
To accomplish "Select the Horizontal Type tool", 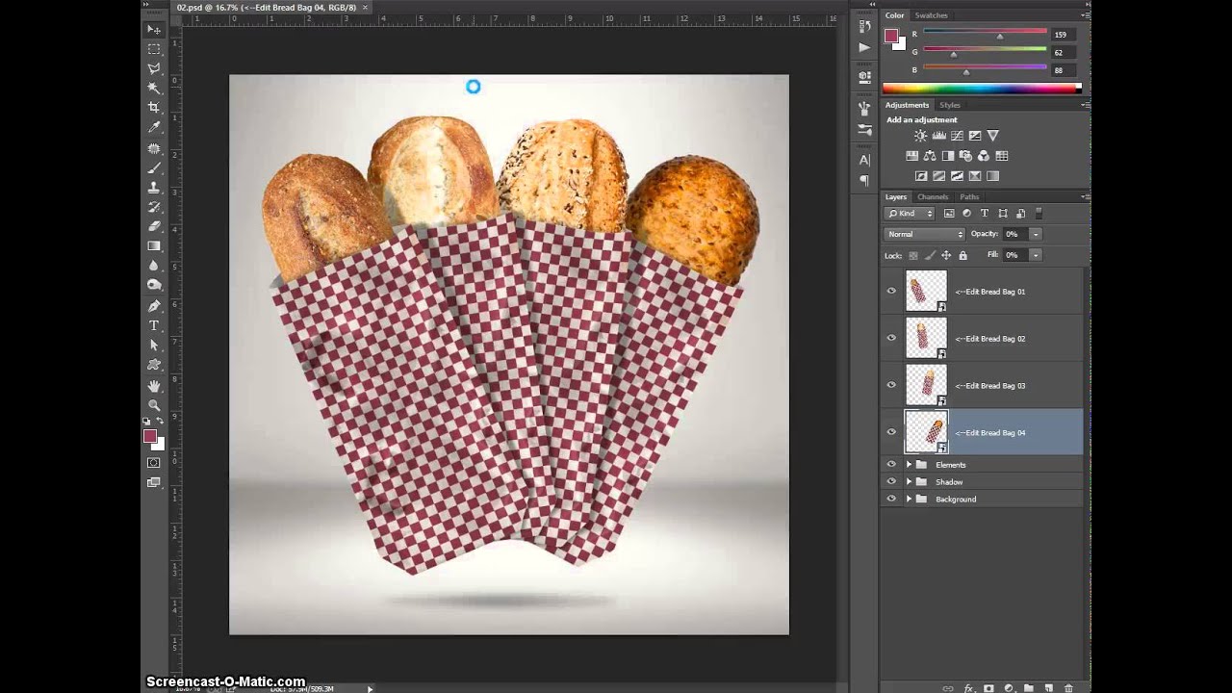I will click(x=154, y=325).
